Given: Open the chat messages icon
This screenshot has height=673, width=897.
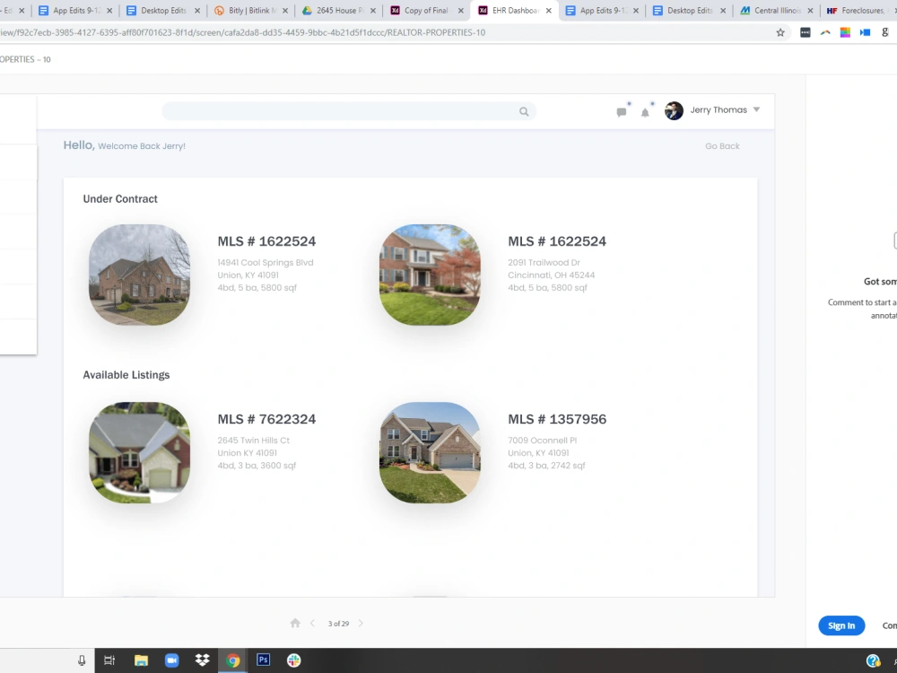Looking at the screenshot, I should 622,112.
